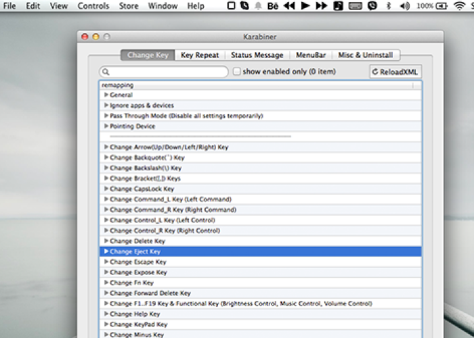
Task: Expand the Pointing Device triangle
Action: tap(106, 126)
